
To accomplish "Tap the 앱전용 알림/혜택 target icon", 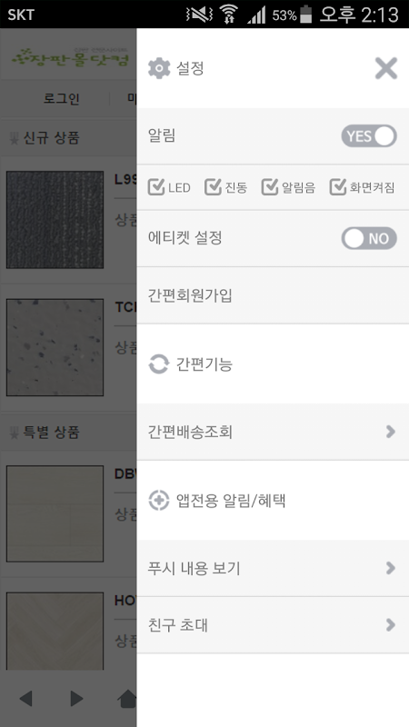I will pos(158,501).
